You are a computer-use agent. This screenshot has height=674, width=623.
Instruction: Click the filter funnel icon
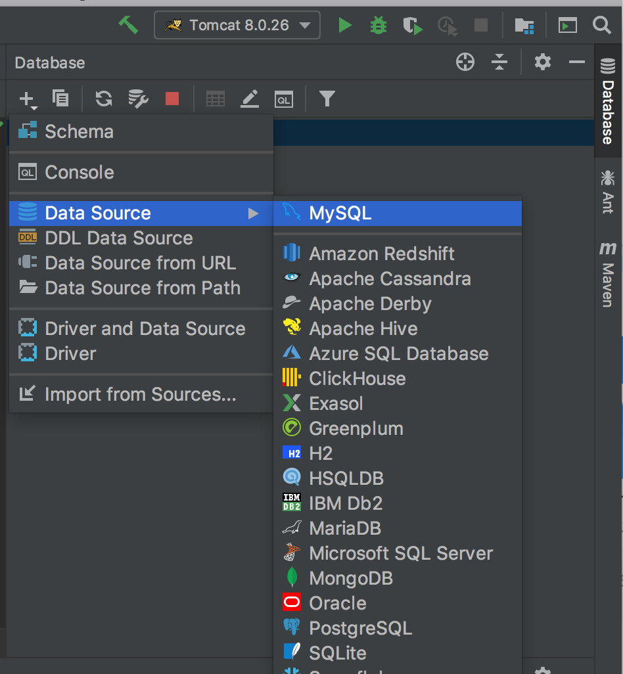[327, 99]
